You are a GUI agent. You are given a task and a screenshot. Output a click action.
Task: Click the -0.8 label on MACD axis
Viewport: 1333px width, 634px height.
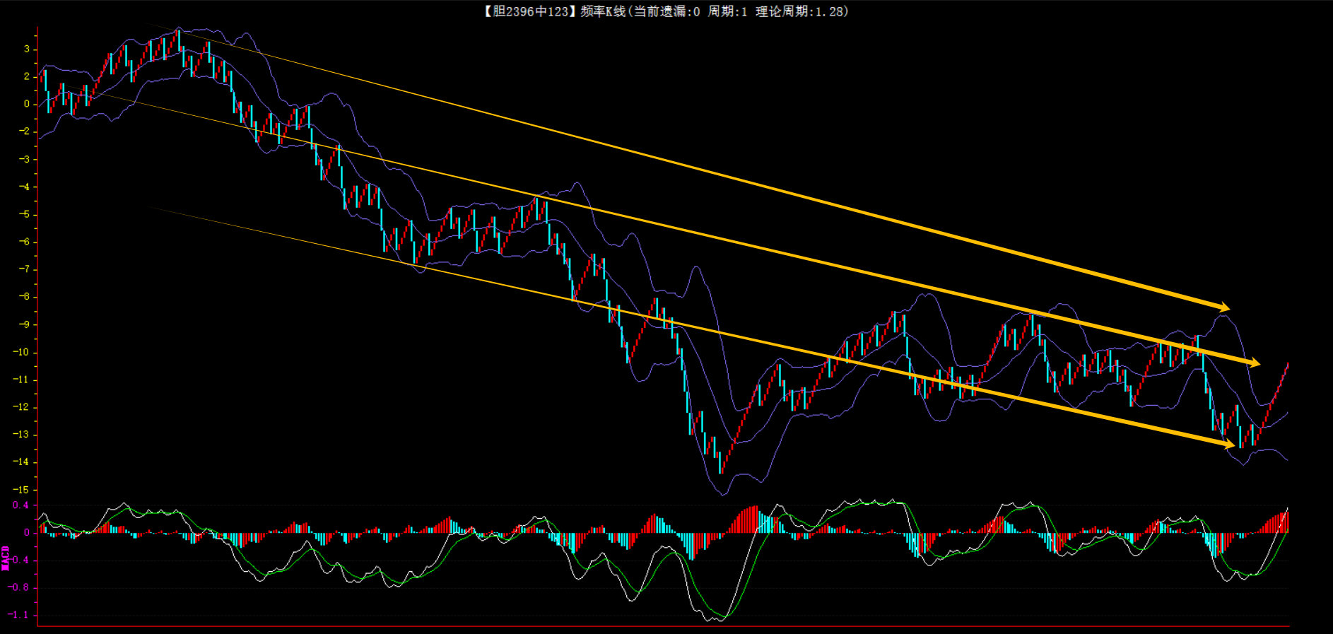point(18,587)
